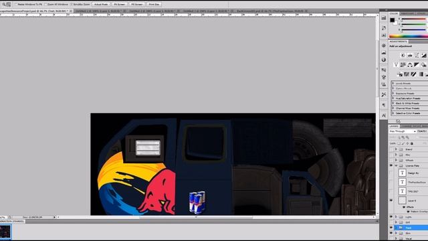The height and width of the screenshot is (241, 428).
Task: Select the Adjustments panel tab
Action: (399, 42)
